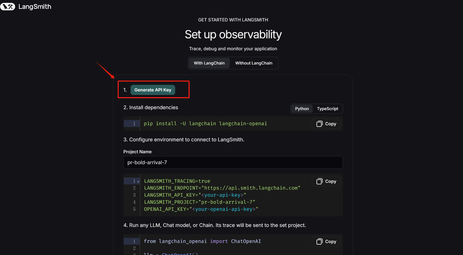Select Python as the language
The width and height of the screenshot is (463, 255).
(x=302, y=109)
